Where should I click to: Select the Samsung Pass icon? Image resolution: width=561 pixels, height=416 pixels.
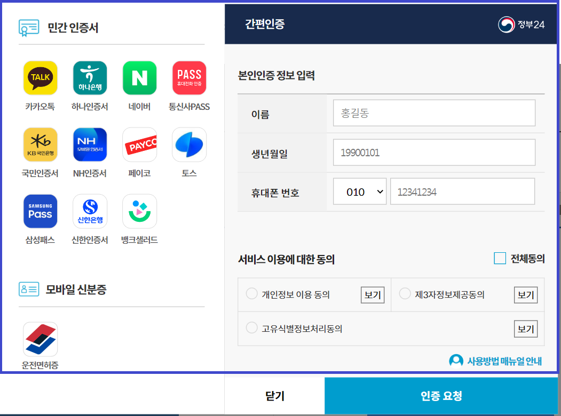click(x=40, y=211)
